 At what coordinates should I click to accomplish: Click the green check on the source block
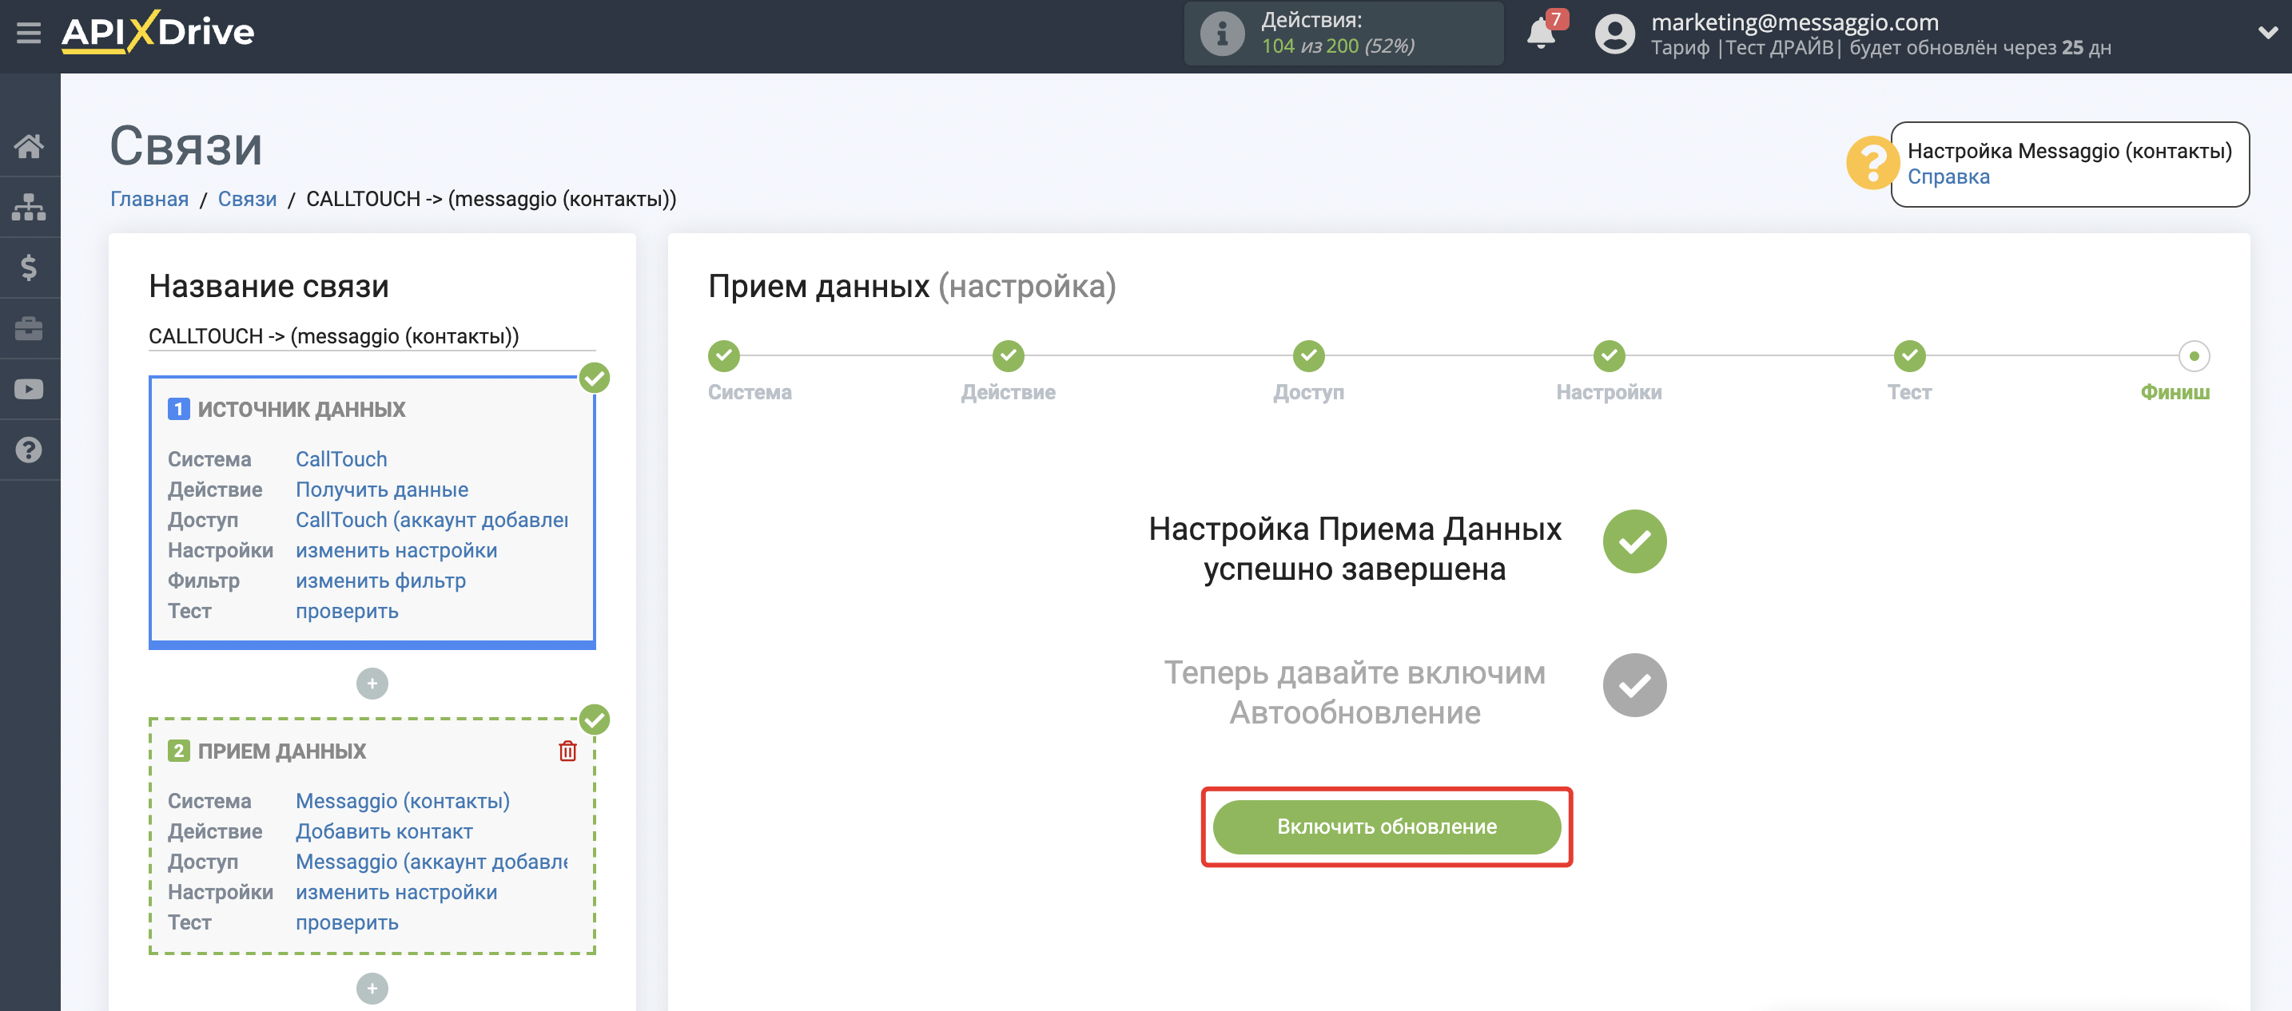click(x=595, y=378)
